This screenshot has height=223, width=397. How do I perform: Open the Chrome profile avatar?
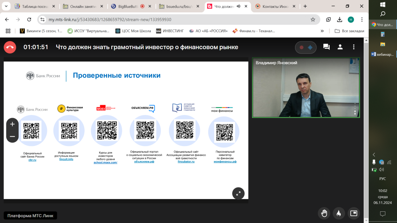click(350, 19)
